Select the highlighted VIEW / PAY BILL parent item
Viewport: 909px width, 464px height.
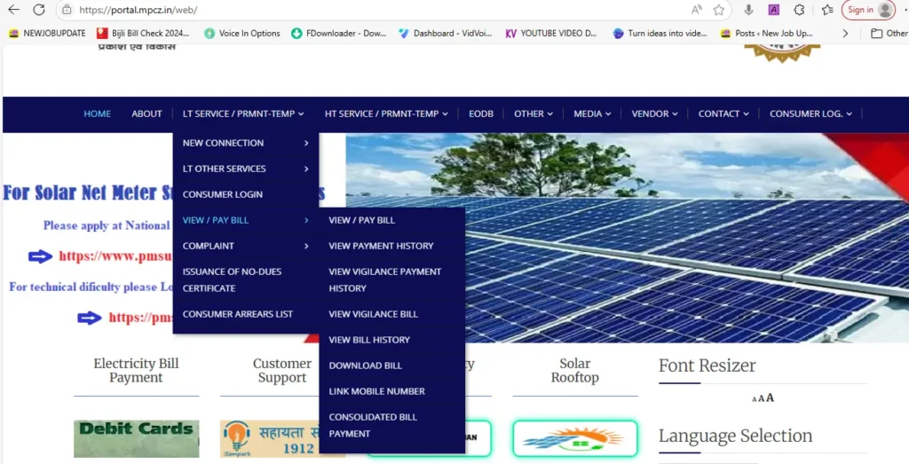pos(246,220)
